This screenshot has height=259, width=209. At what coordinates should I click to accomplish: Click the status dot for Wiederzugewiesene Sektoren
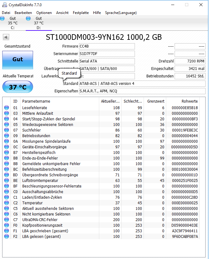[x=7, y=125]
